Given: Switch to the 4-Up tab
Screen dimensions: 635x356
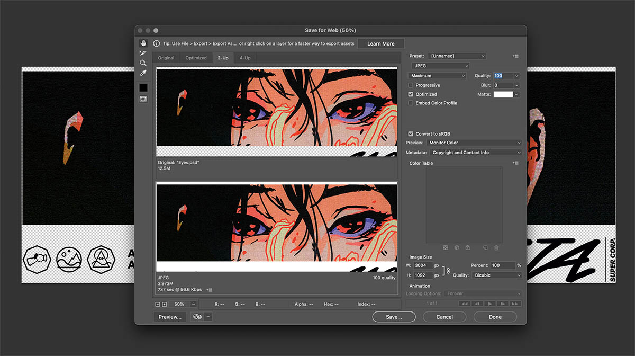Looking at the screenshot, I should (245, 58).
